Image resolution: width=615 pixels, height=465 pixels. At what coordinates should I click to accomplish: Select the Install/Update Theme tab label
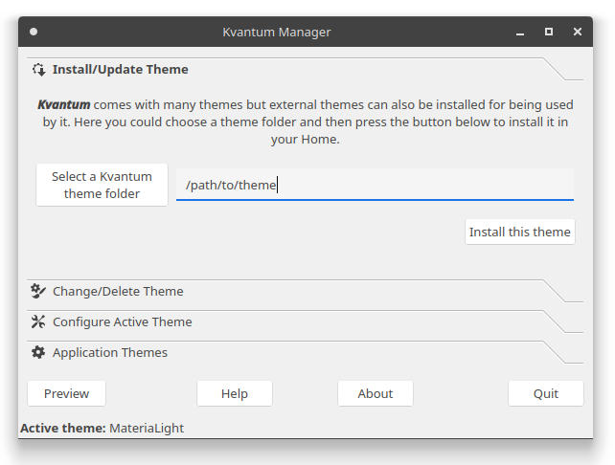point(120,70)
